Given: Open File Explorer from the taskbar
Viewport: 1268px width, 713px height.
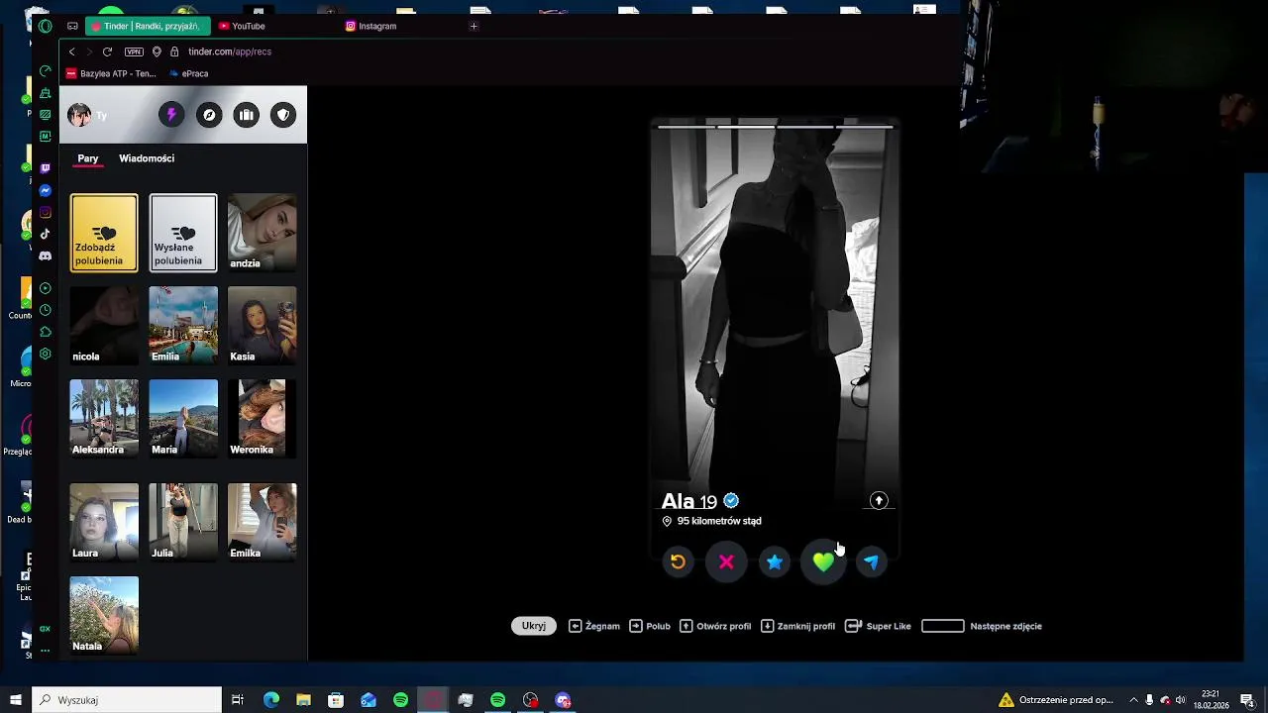Looking at the screenshot, I should coord(303,700).
